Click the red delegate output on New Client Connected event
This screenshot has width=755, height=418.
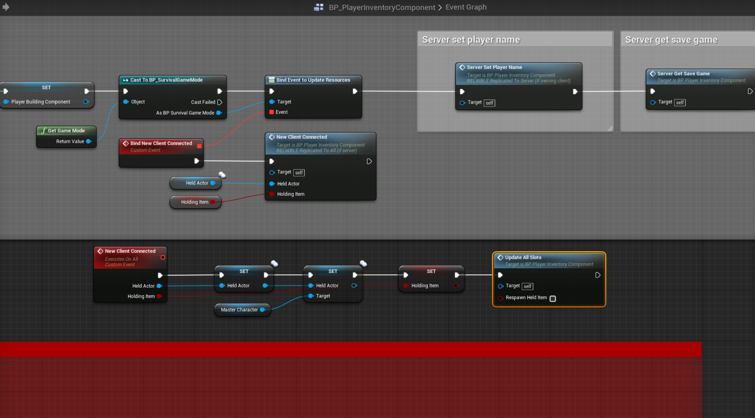click(x=163, y=257)
